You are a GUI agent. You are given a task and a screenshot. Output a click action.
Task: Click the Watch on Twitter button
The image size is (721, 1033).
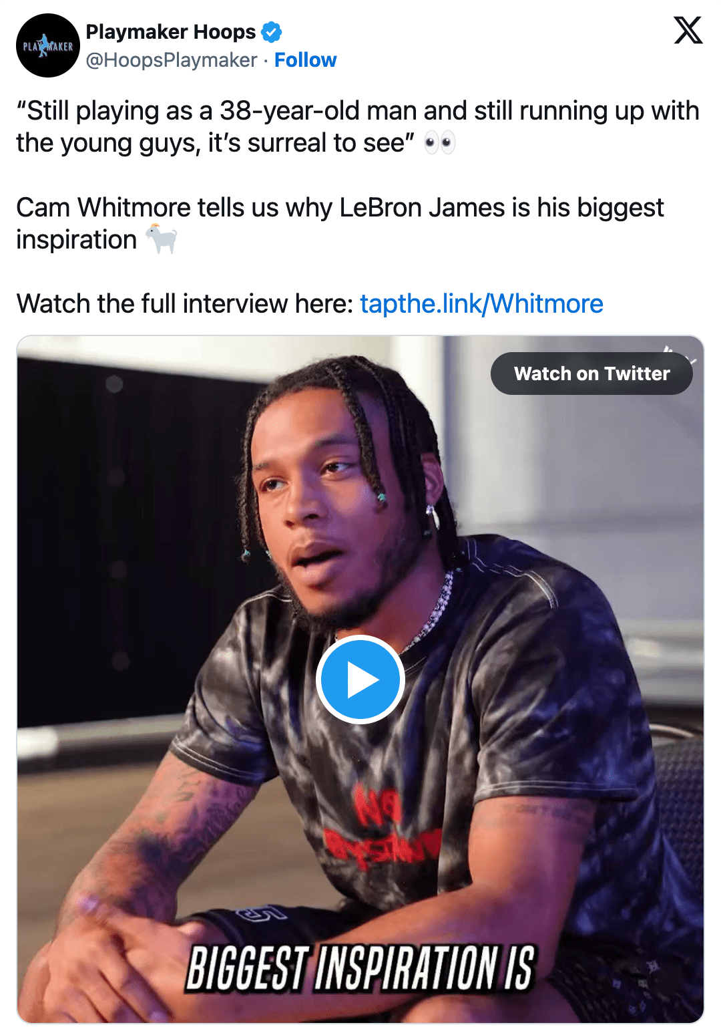pos(591,374)
